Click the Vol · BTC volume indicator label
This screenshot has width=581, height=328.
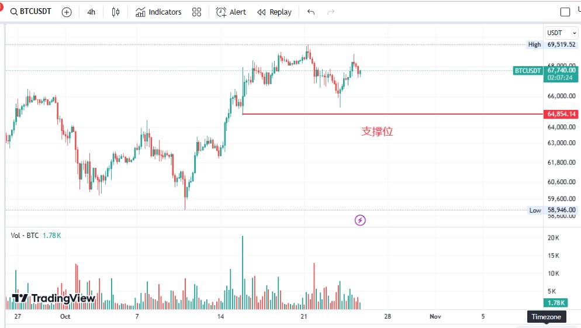tap(25, 236)
